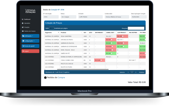Check NG DISTRIB R$ 10.60 box for Coxa e Sobre Coxa
This screenshot has height=107, width=169.
[x=135, y=60]
